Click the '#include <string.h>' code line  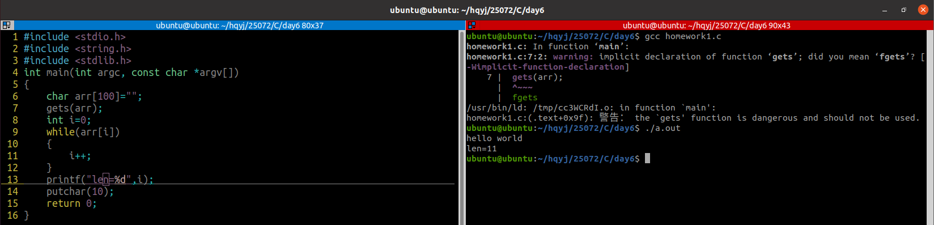pos(78,49)
